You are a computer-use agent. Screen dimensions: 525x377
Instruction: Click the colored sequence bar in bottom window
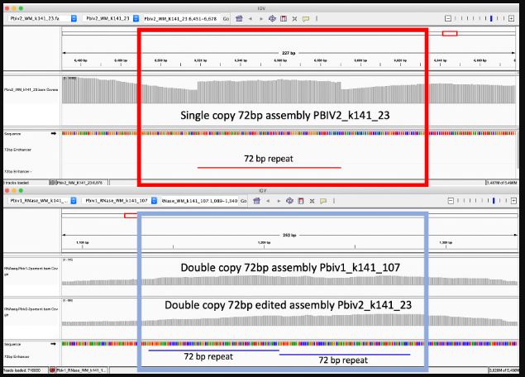click(289, 344)
